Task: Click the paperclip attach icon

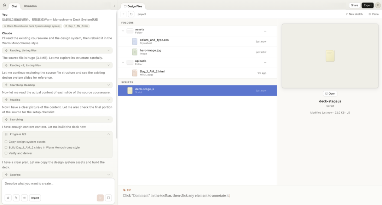Action: (x=16, y=198)
